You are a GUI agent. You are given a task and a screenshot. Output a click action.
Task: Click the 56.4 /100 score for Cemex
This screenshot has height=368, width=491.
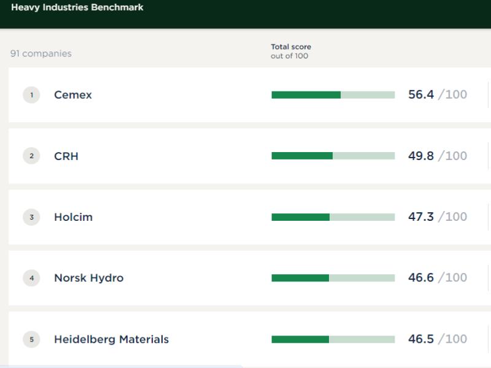(437, 94)
